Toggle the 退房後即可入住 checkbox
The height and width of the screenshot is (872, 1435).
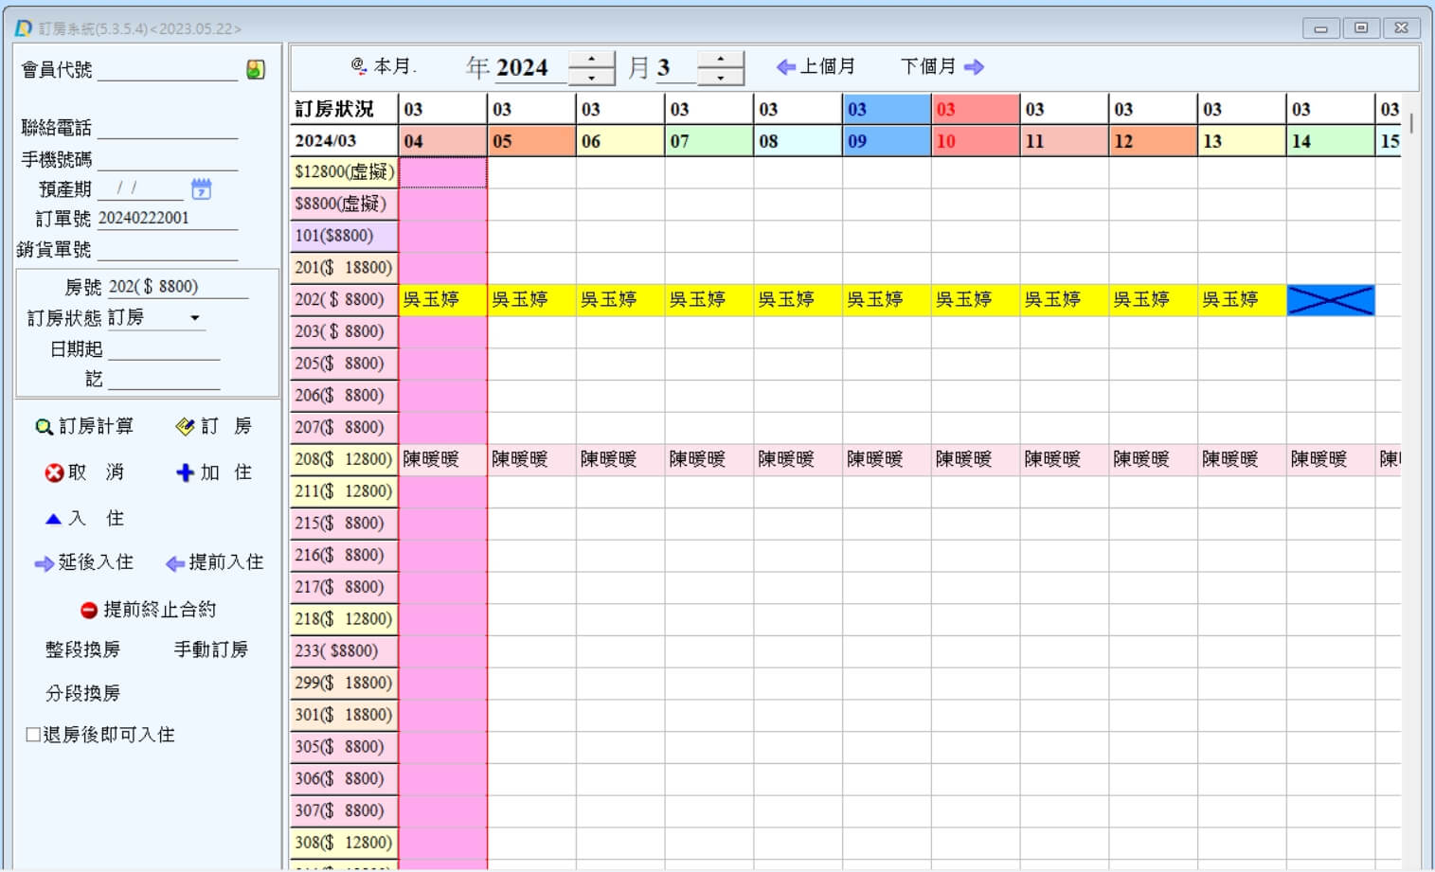pos(33,735)
